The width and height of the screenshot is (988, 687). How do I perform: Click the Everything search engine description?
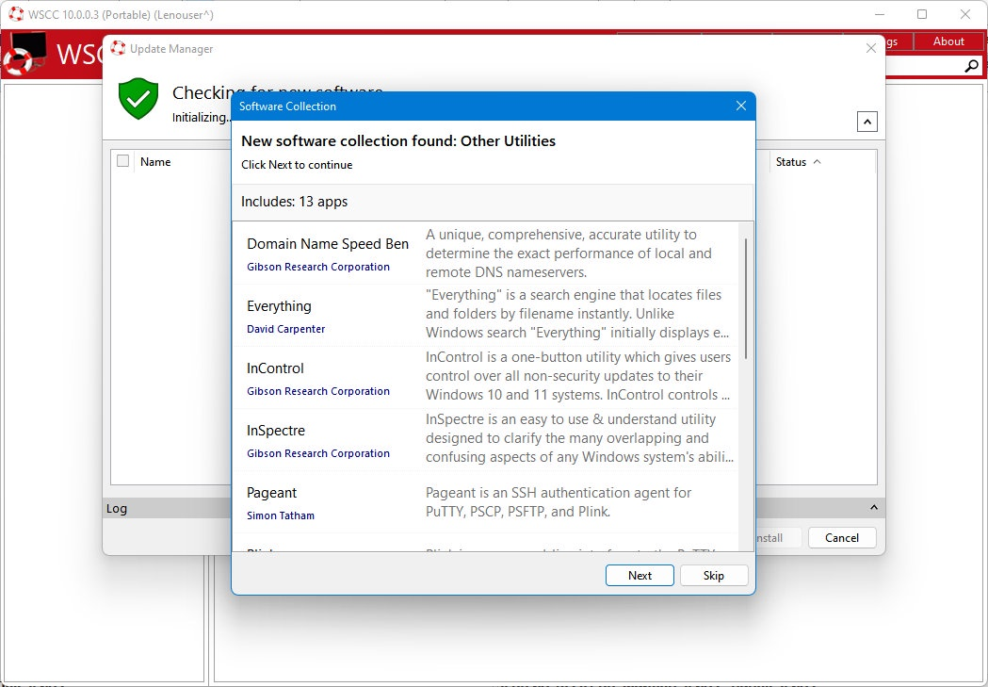(x=577, y=314)
